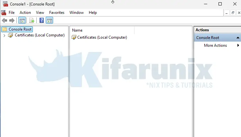Select Console Root in the tree
The width and height of the screenshot is (241, 137).
pos(20,29)
